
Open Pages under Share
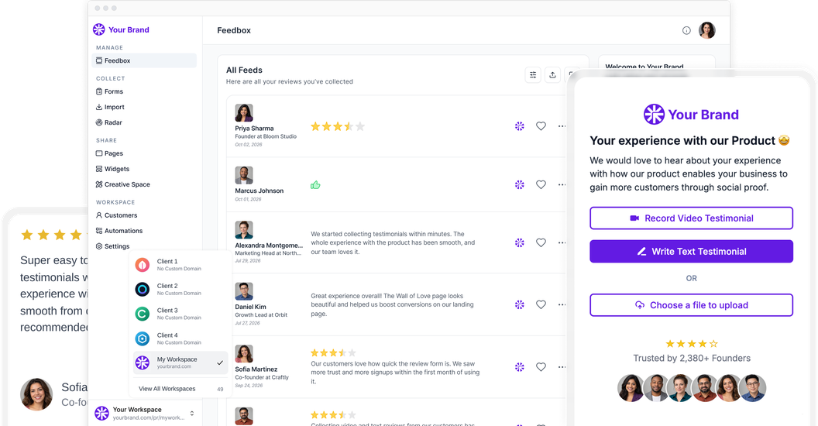point(109,153)
